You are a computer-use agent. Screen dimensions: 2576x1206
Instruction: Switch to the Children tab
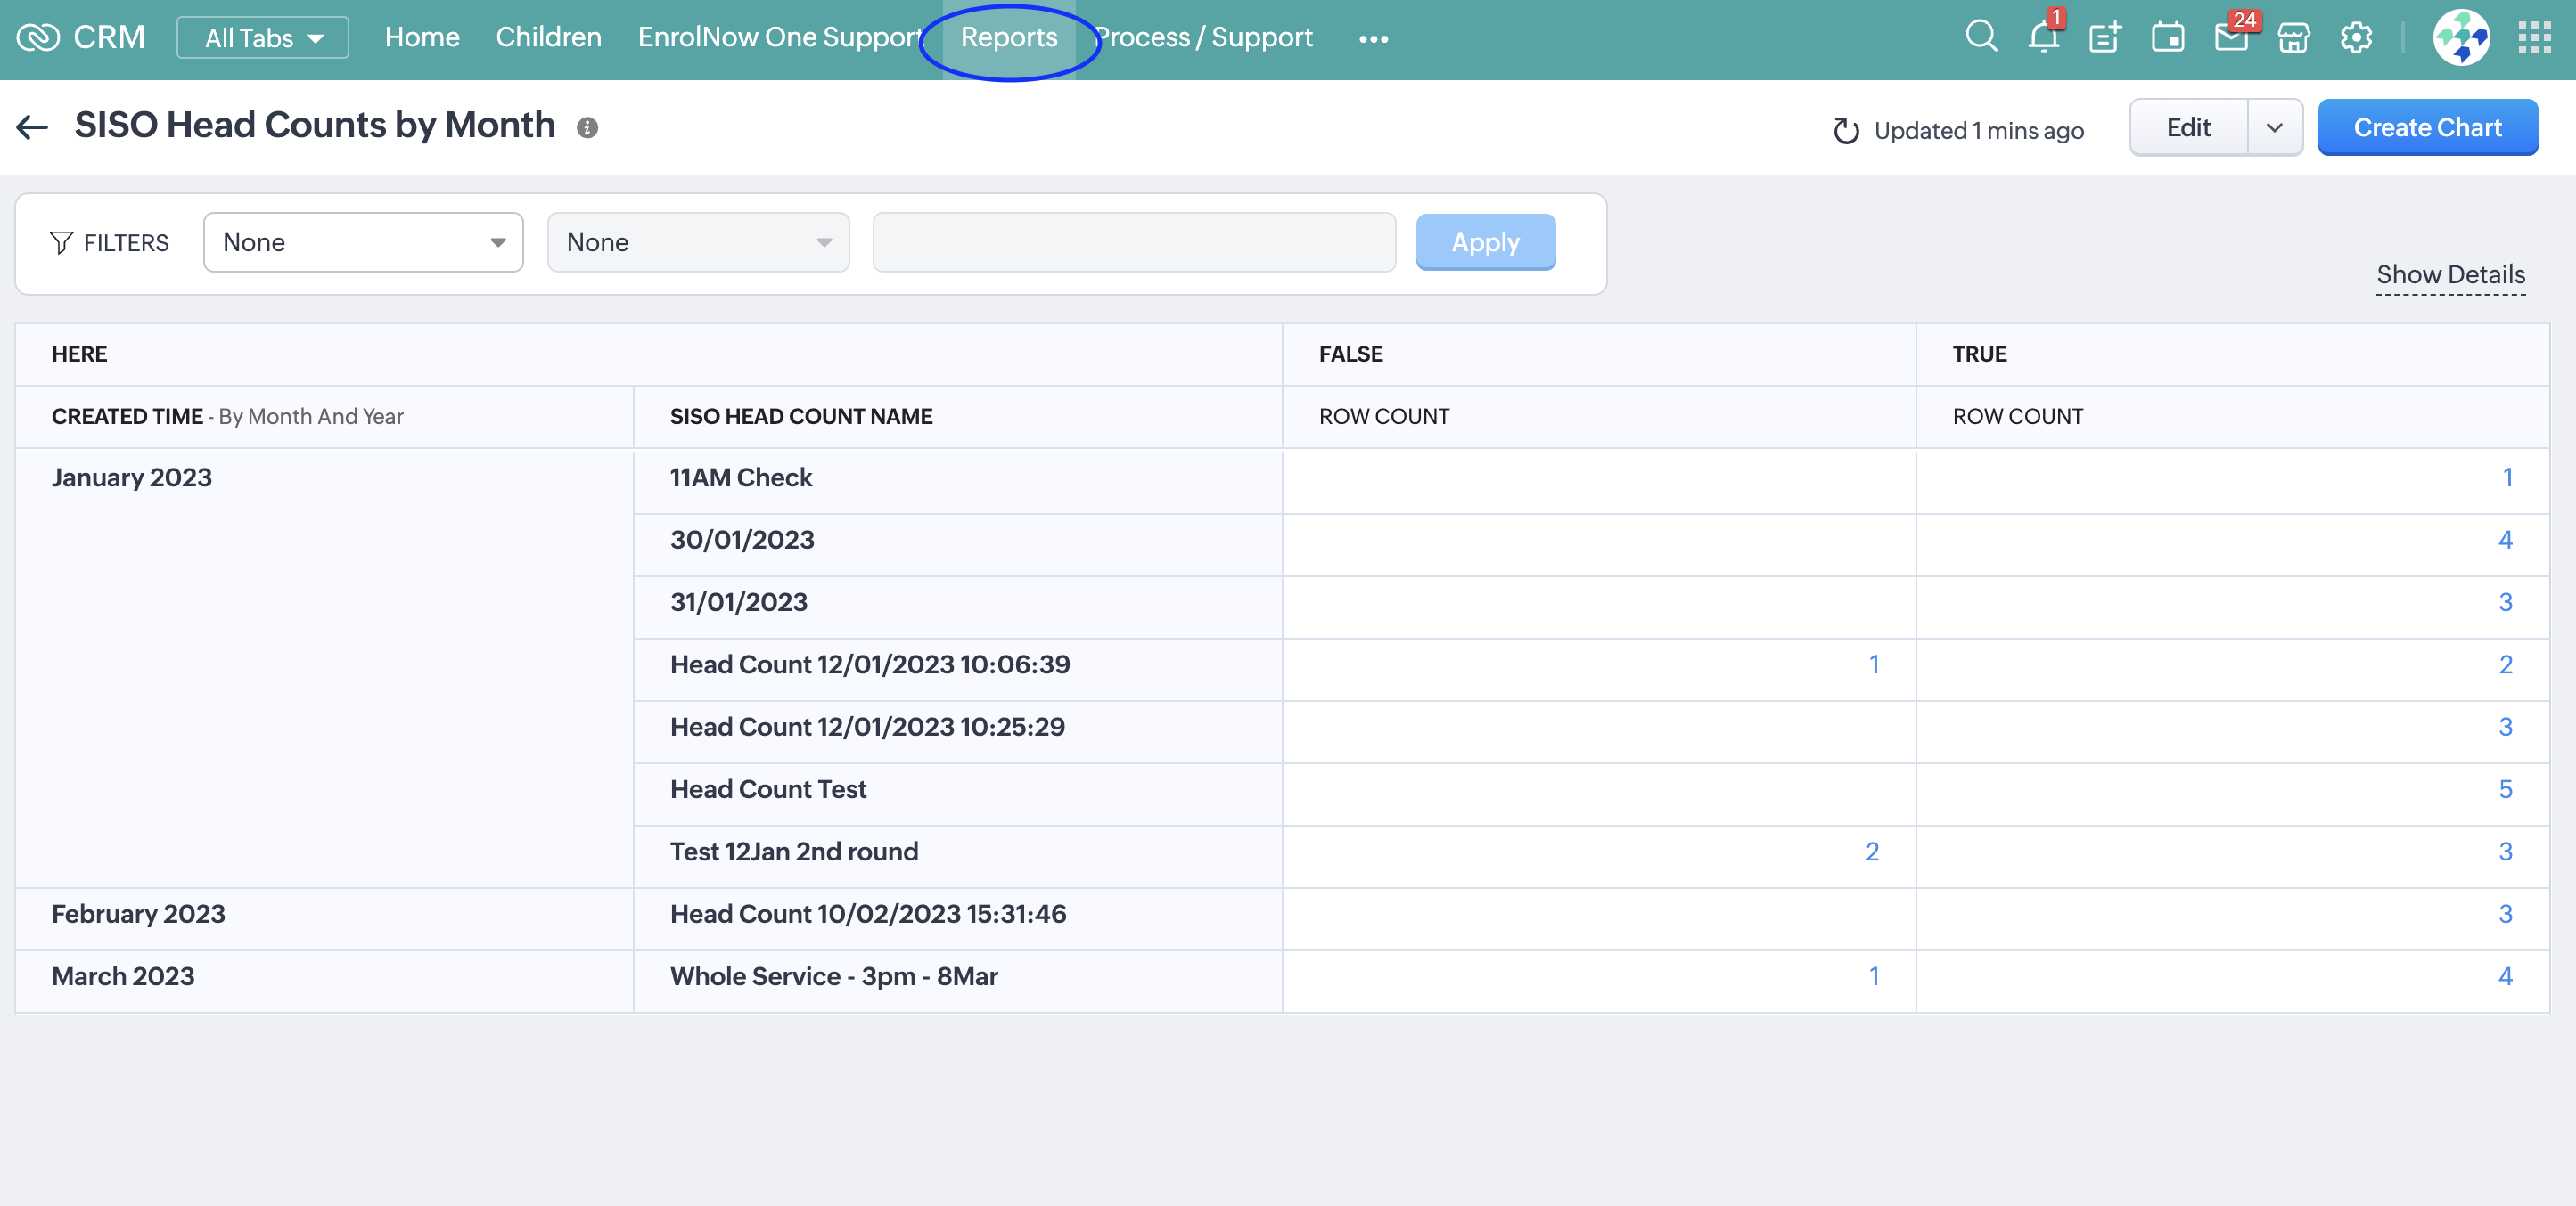(548, 37)
